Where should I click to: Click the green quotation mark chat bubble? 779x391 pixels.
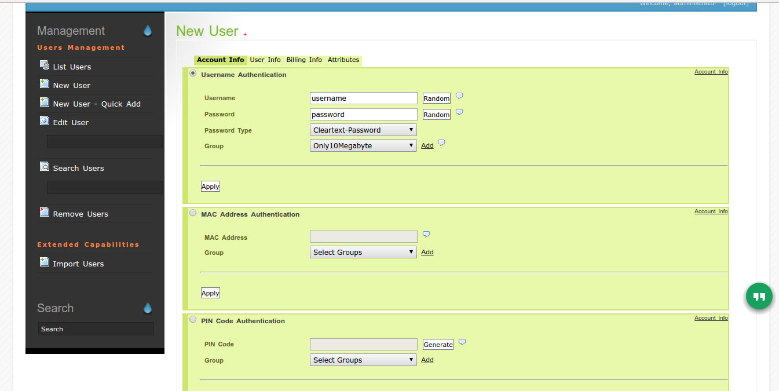[x=759, y=297]
